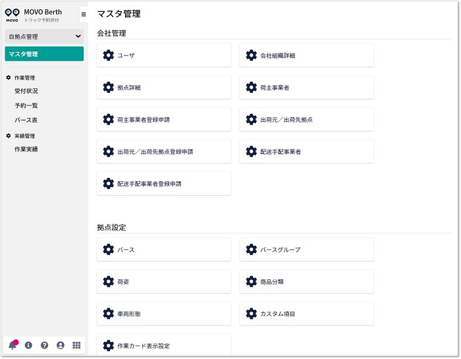Open the 商品分類 card

[307, 281]
